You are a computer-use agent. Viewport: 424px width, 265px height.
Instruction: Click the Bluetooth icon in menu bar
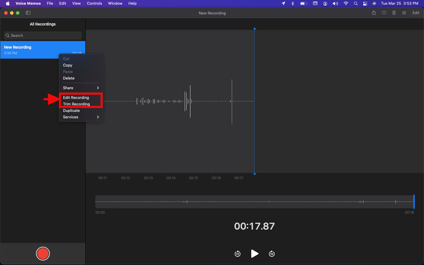pos(293,4)
